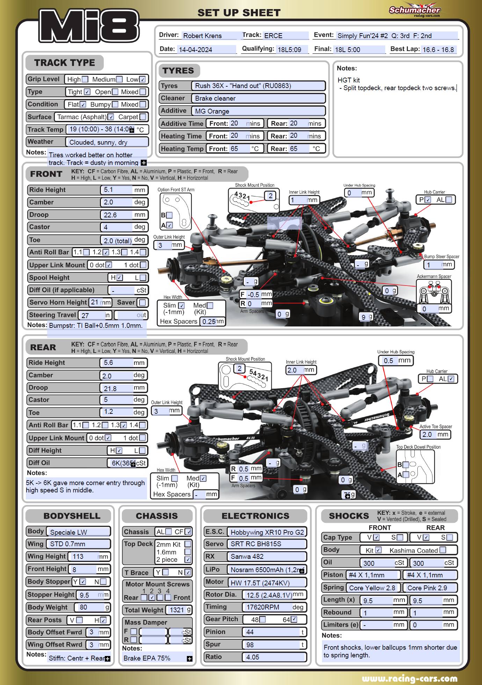Click the Option Front ST Arm diagram
The image size is (482, 685).
[175, 211]
